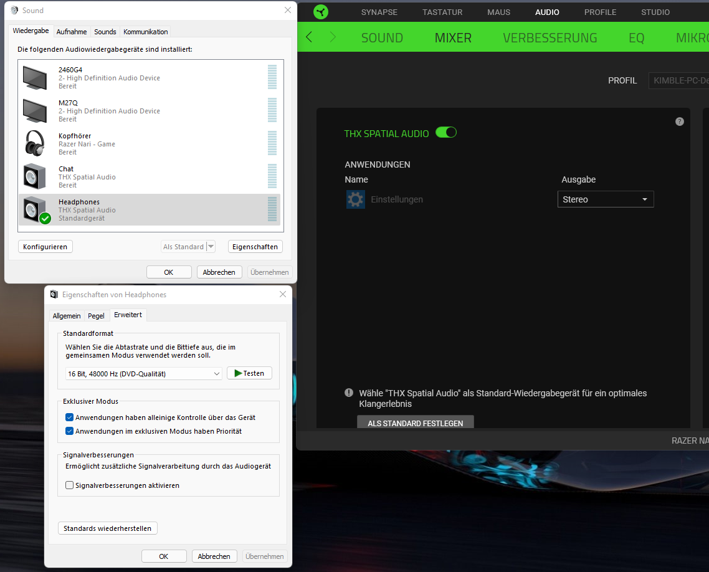Click the Kopfhörer headset icon
Image resolution: width=709 pixels, height=572 pixels.
[35, 143]
